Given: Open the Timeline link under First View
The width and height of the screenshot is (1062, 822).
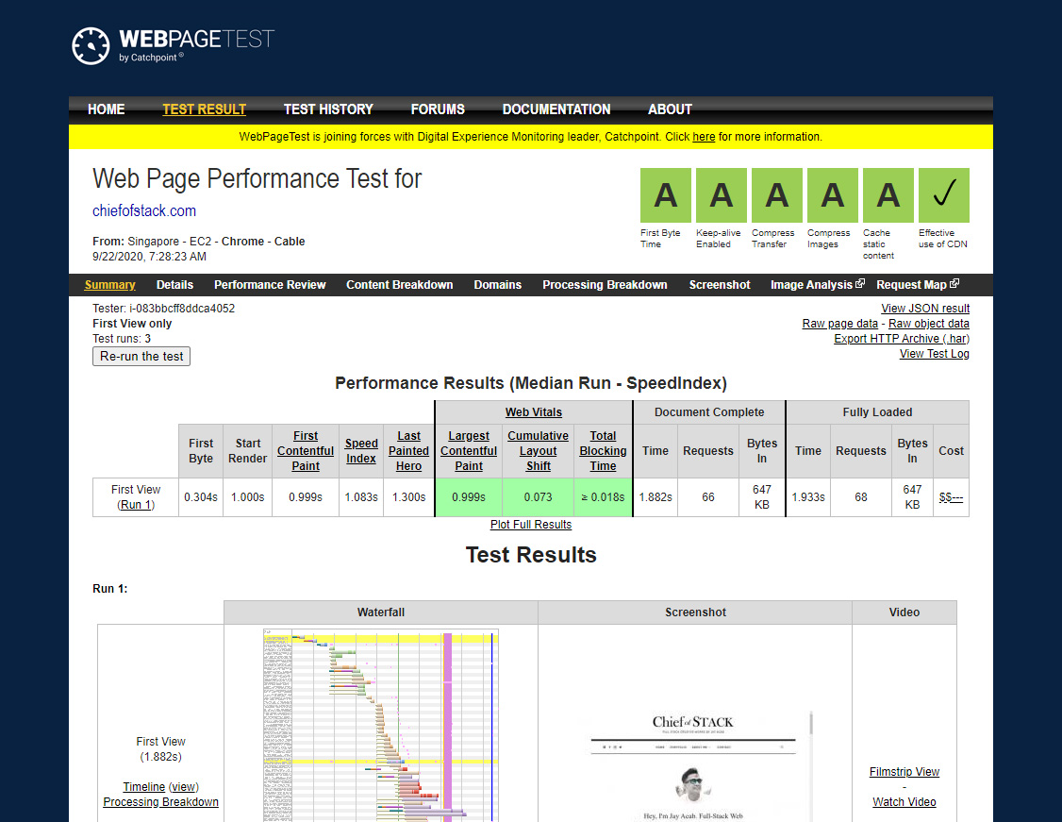Looking at the screenshot, I should point(143,787).
